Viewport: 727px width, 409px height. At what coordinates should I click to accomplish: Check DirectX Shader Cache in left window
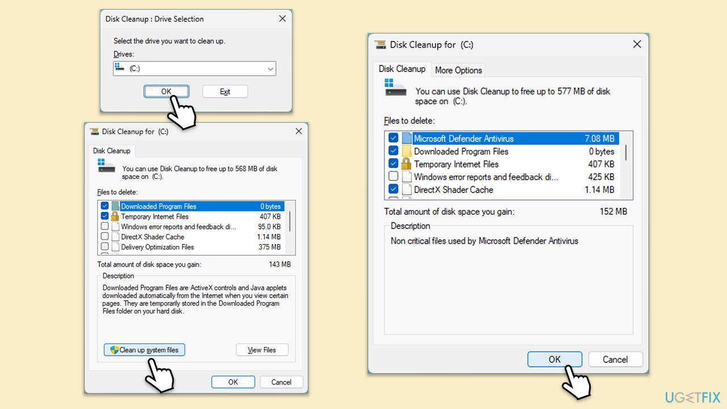tap(105, 237)
